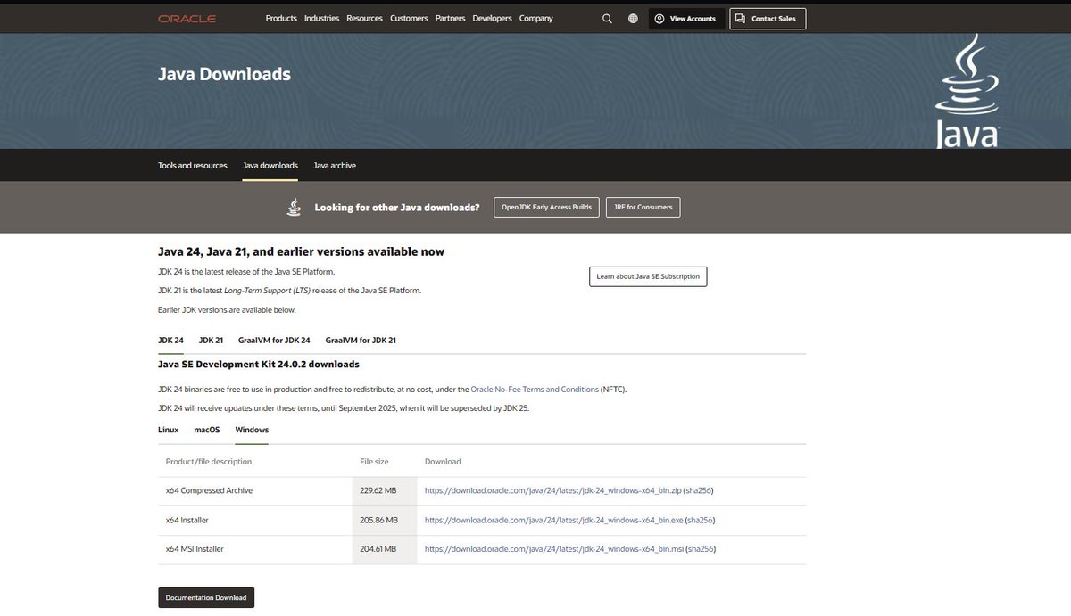Open the Company menu
The height and width of the screenshot is (616, 1071).
(x=535, y=19)
